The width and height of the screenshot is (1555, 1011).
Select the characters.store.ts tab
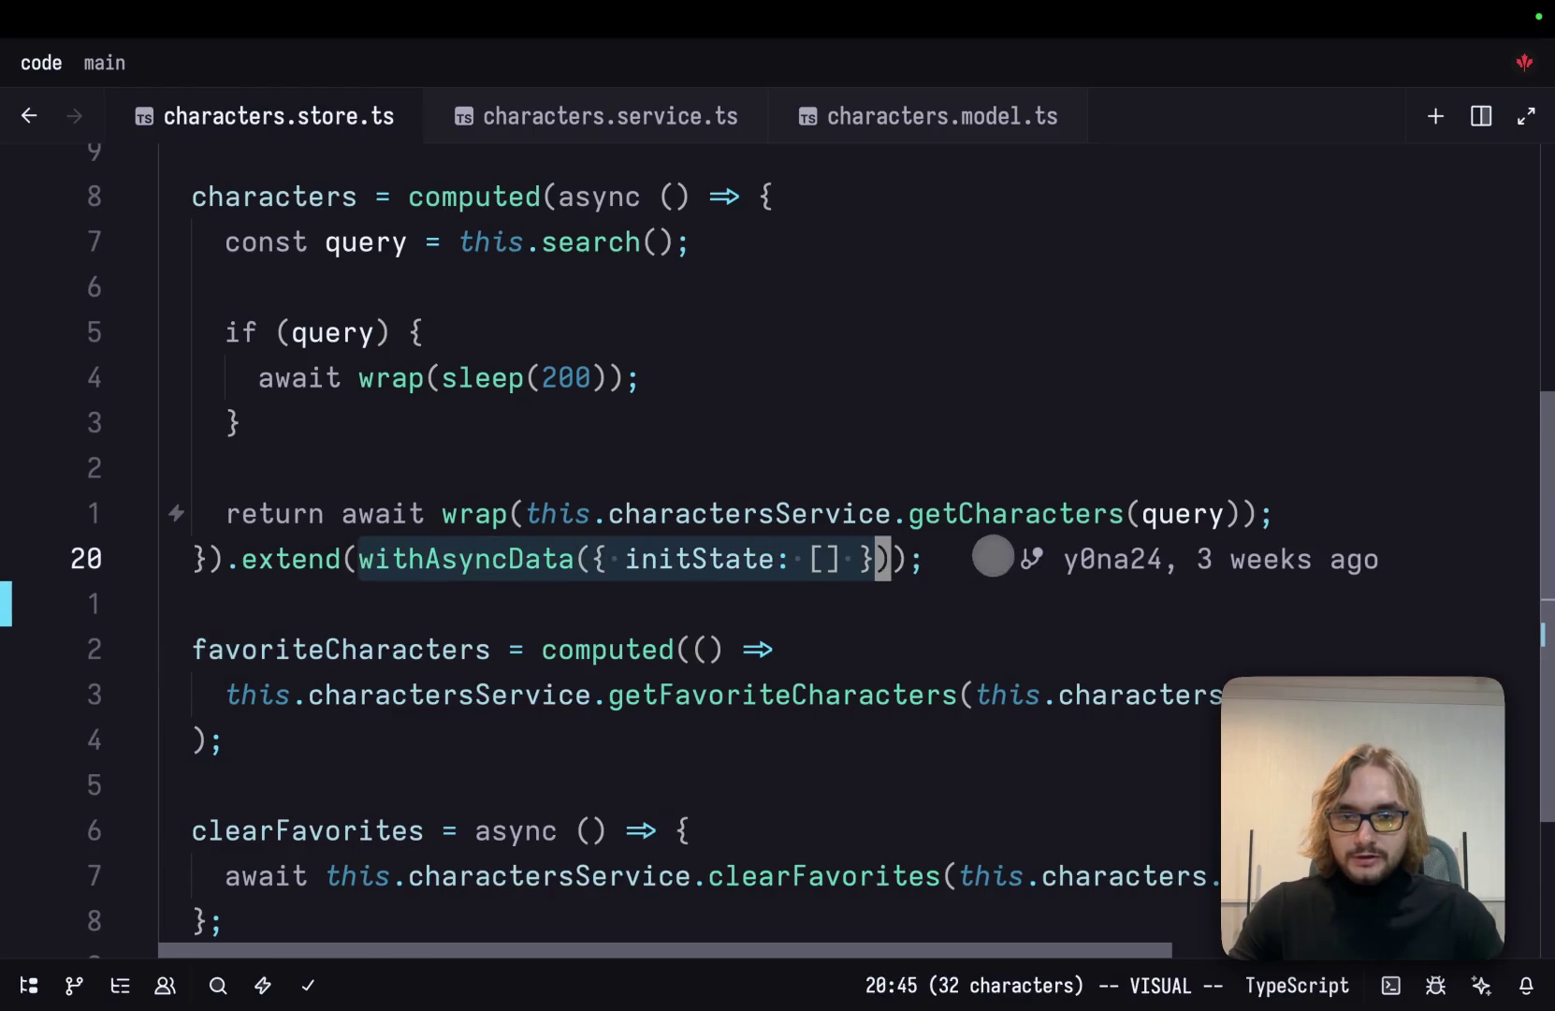264,116
